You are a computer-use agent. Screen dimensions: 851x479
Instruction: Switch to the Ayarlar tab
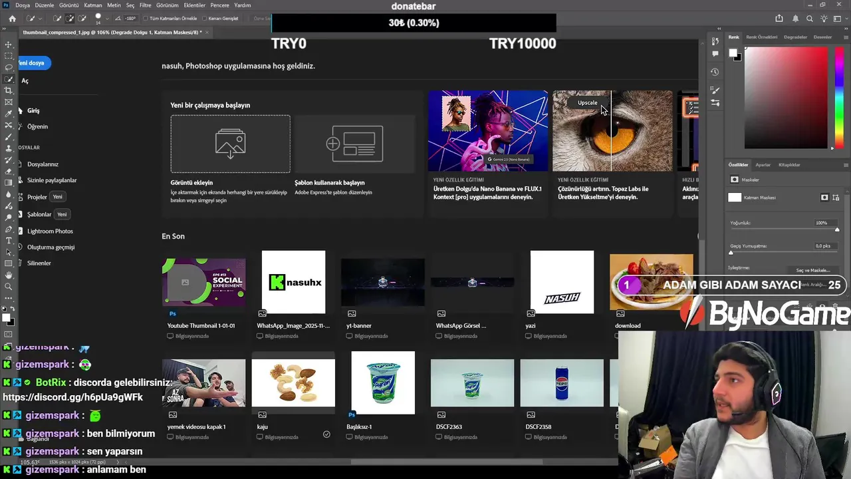point(763,165)
